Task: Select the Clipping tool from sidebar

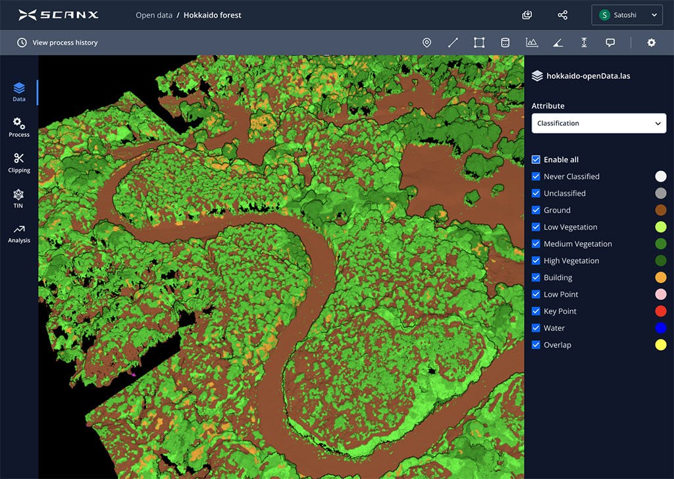Action: tap(18, 163)
